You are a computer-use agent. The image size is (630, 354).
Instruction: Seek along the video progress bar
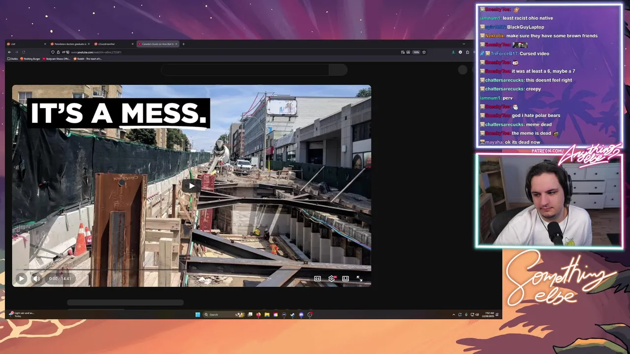point(191,270)
